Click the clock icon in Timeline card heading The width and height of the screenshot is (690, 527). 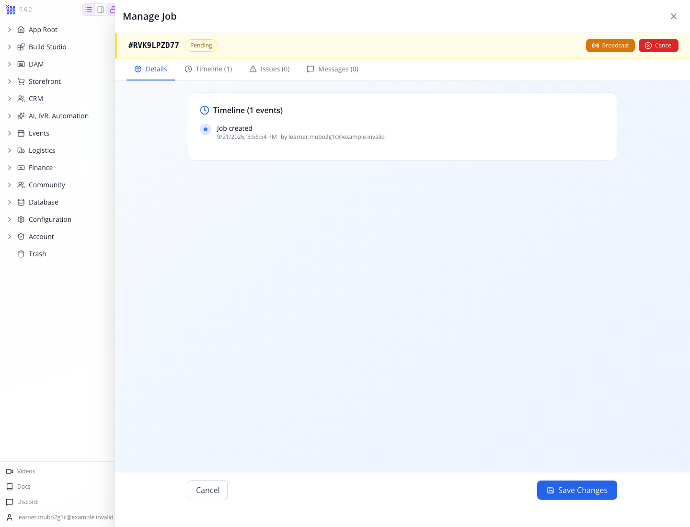tap(205, 110)
